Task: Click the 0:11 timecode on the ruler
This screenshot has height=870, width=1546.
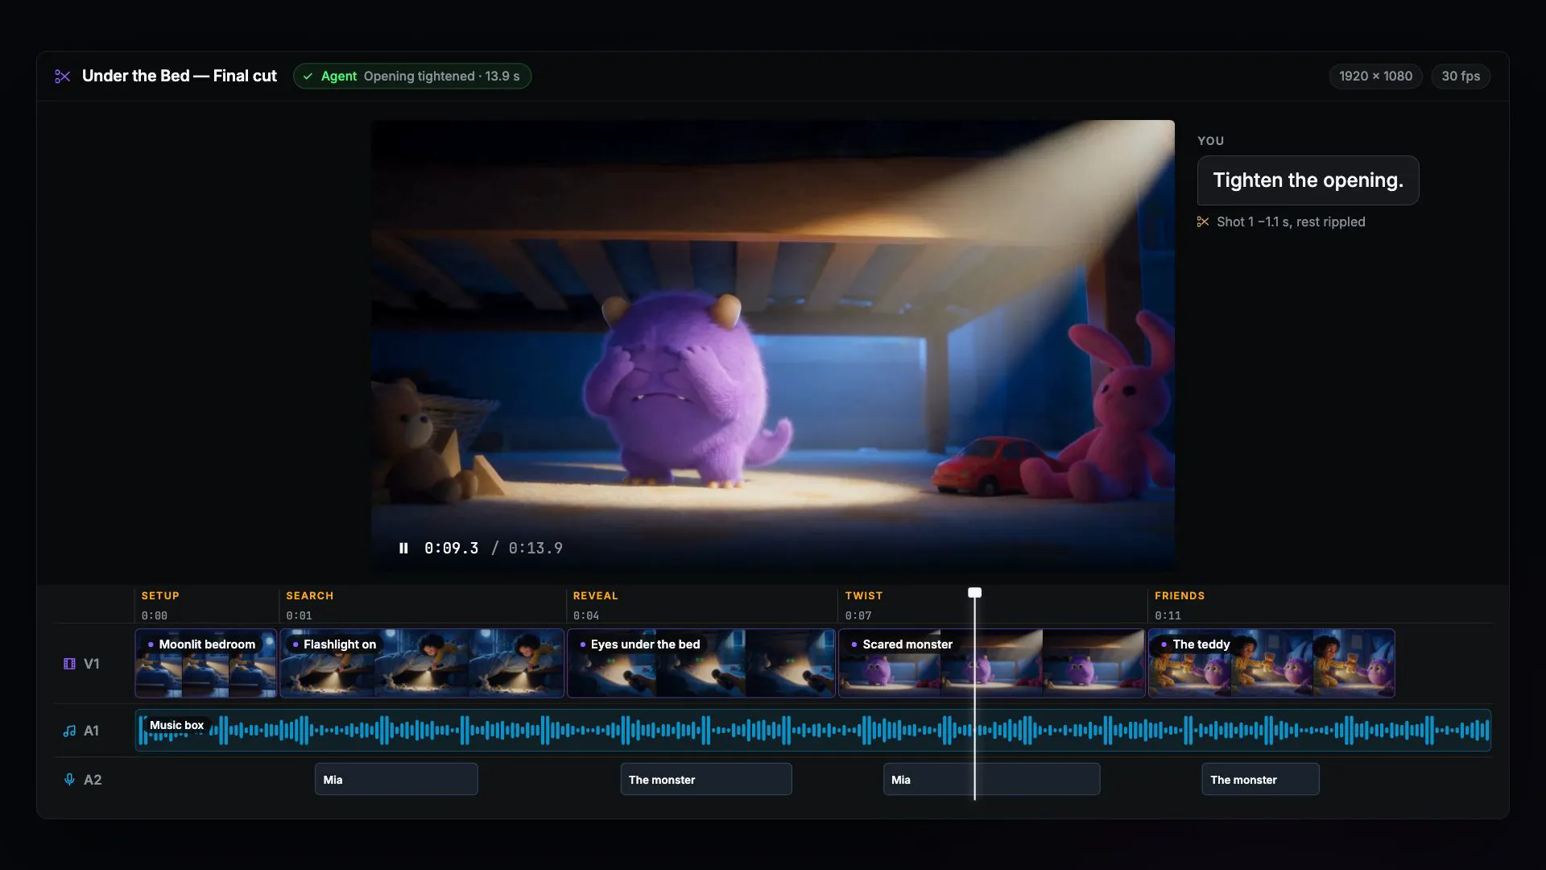Action: (1168, 616)
